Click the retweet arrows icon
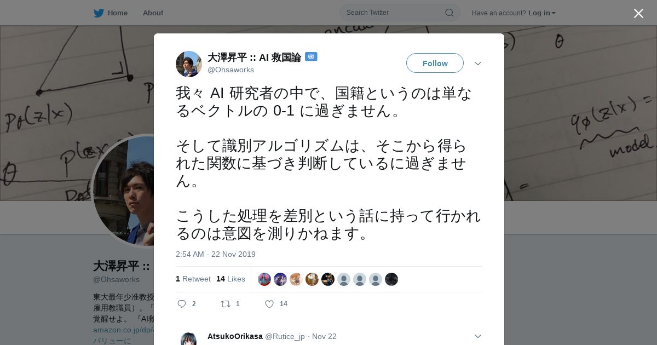The height and width of the screenshot is (345, 657). coord(225,304)
